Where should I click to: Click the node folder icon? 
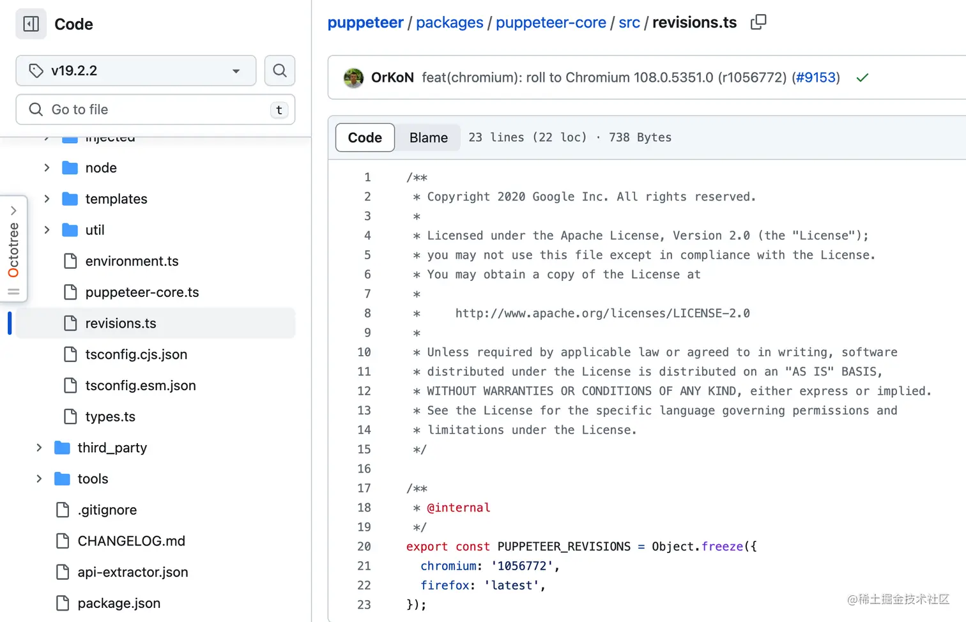pyautogui.click(x=70, y=167)
